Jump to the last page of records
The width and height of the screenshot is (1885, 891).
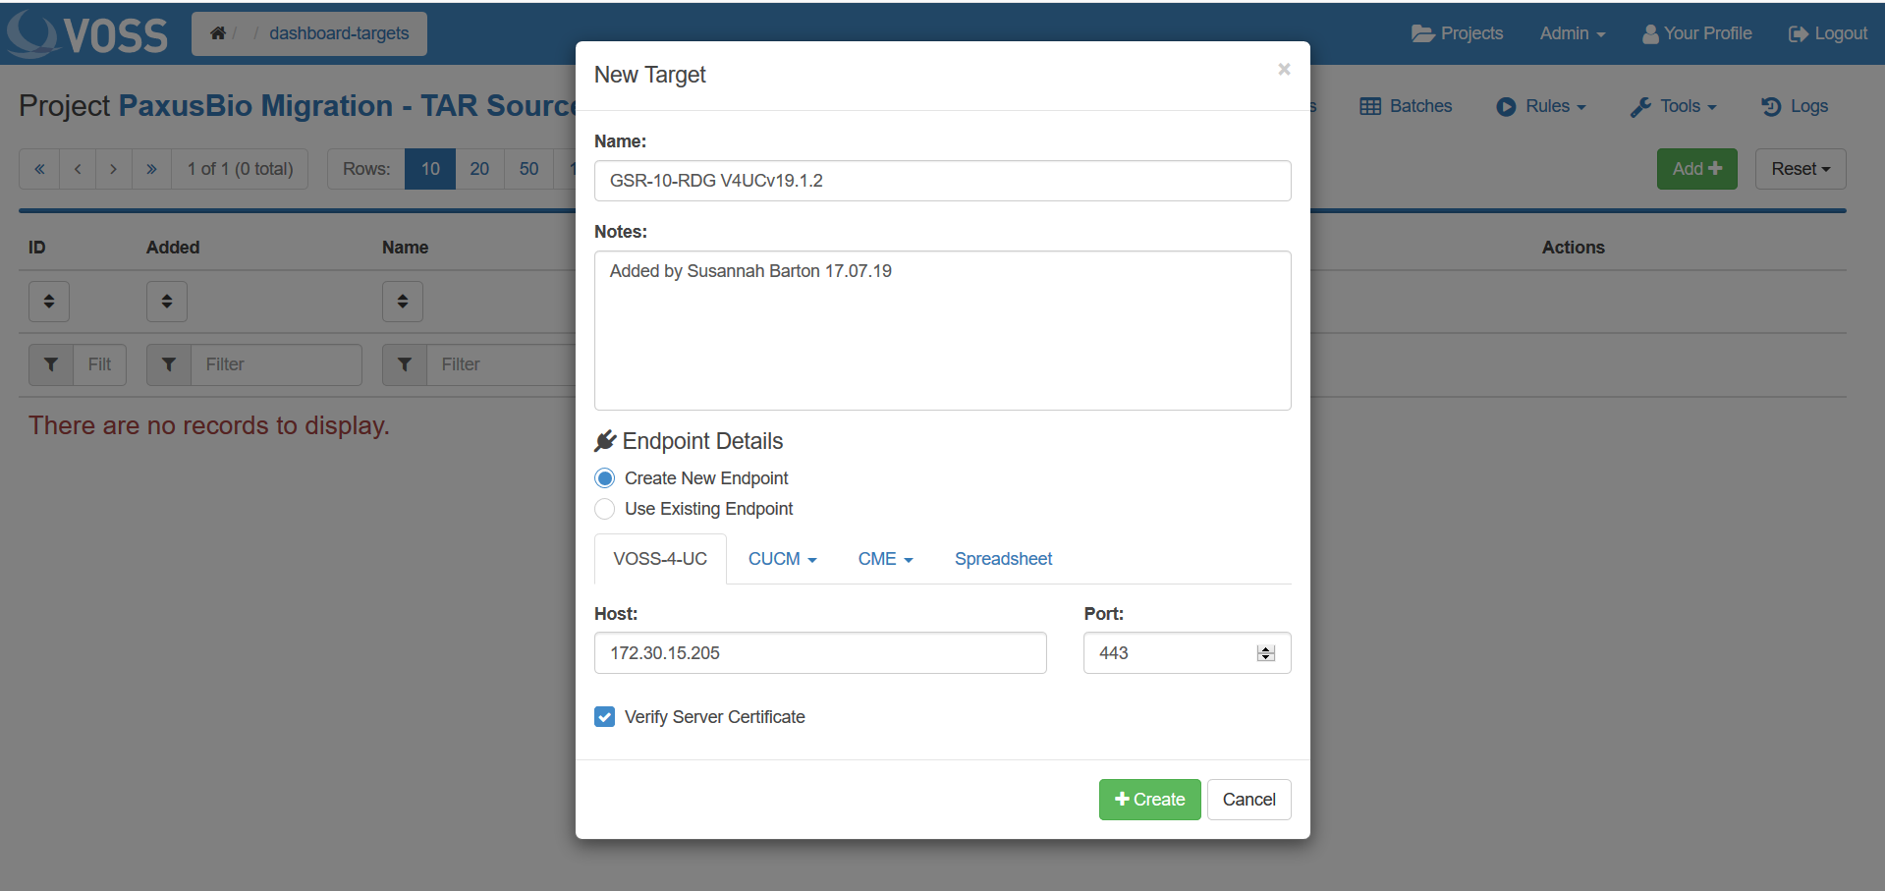[151, 169]
